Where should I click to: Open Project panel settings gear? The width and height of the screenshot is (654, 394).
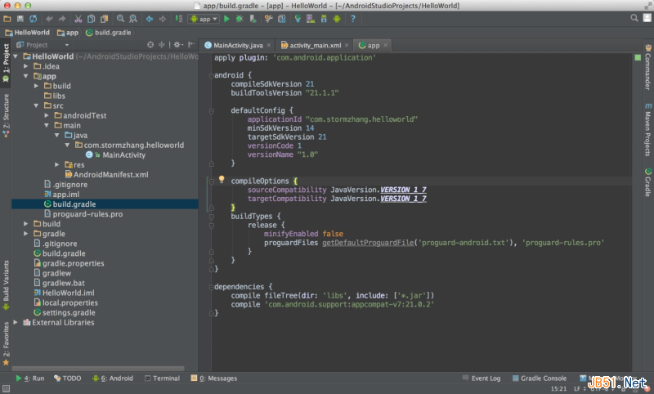[x=175, y=45]
